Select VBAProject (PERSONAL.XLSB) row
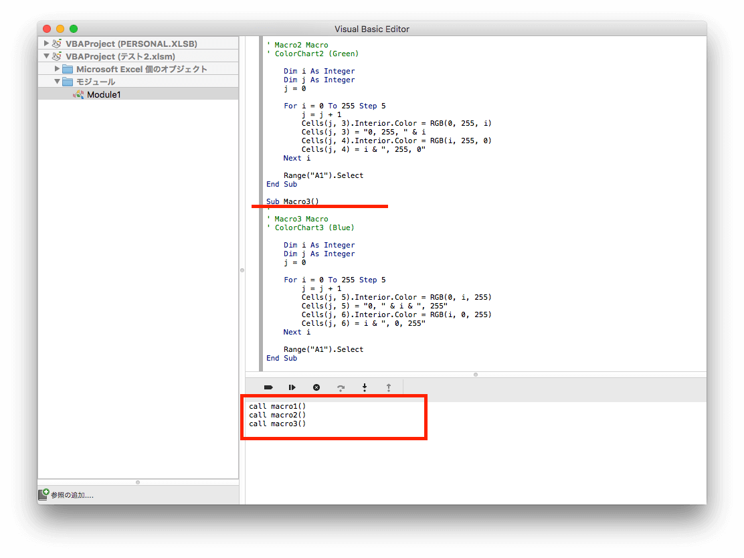This screenshot has width=744, height=558. [x=138, y=43]
